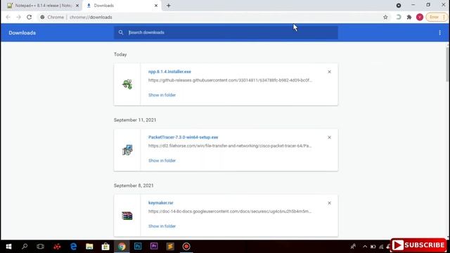Screen dimensions: 450x253
Task: Click the Chrome taskbar icon
Action: [x=122, y=247]
